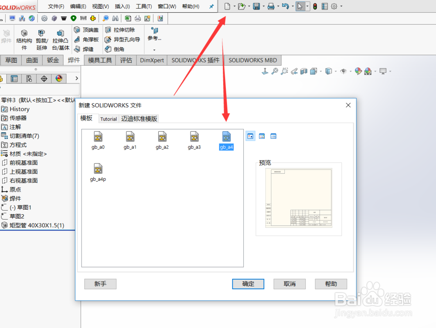Click the Rebuild traffic light icon
436x328 pixels.
(315, 6)
